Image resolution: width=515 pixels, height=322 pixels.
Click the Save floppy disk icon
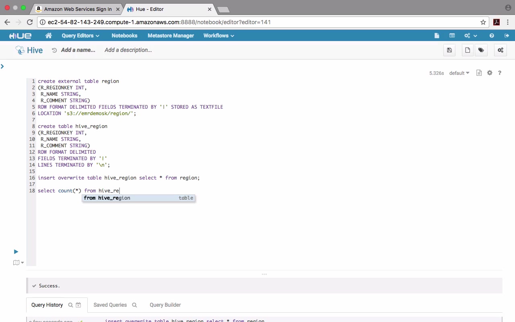tap(449, 50)
